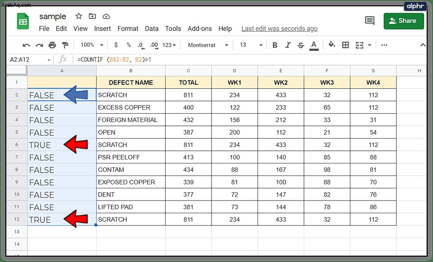Open the Last edit was seconds ago link
Image resolution: width=433 pixels, height=262 pixels.
tap(279, 29)
